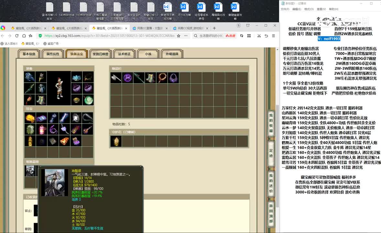The image size is (381, 233).
Task: Click the browser URL address field
Action: pos(109,36)
